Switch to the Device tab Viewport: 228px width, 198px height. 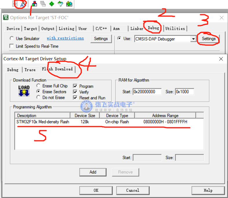pyautogui.click(x=13, y=28)
